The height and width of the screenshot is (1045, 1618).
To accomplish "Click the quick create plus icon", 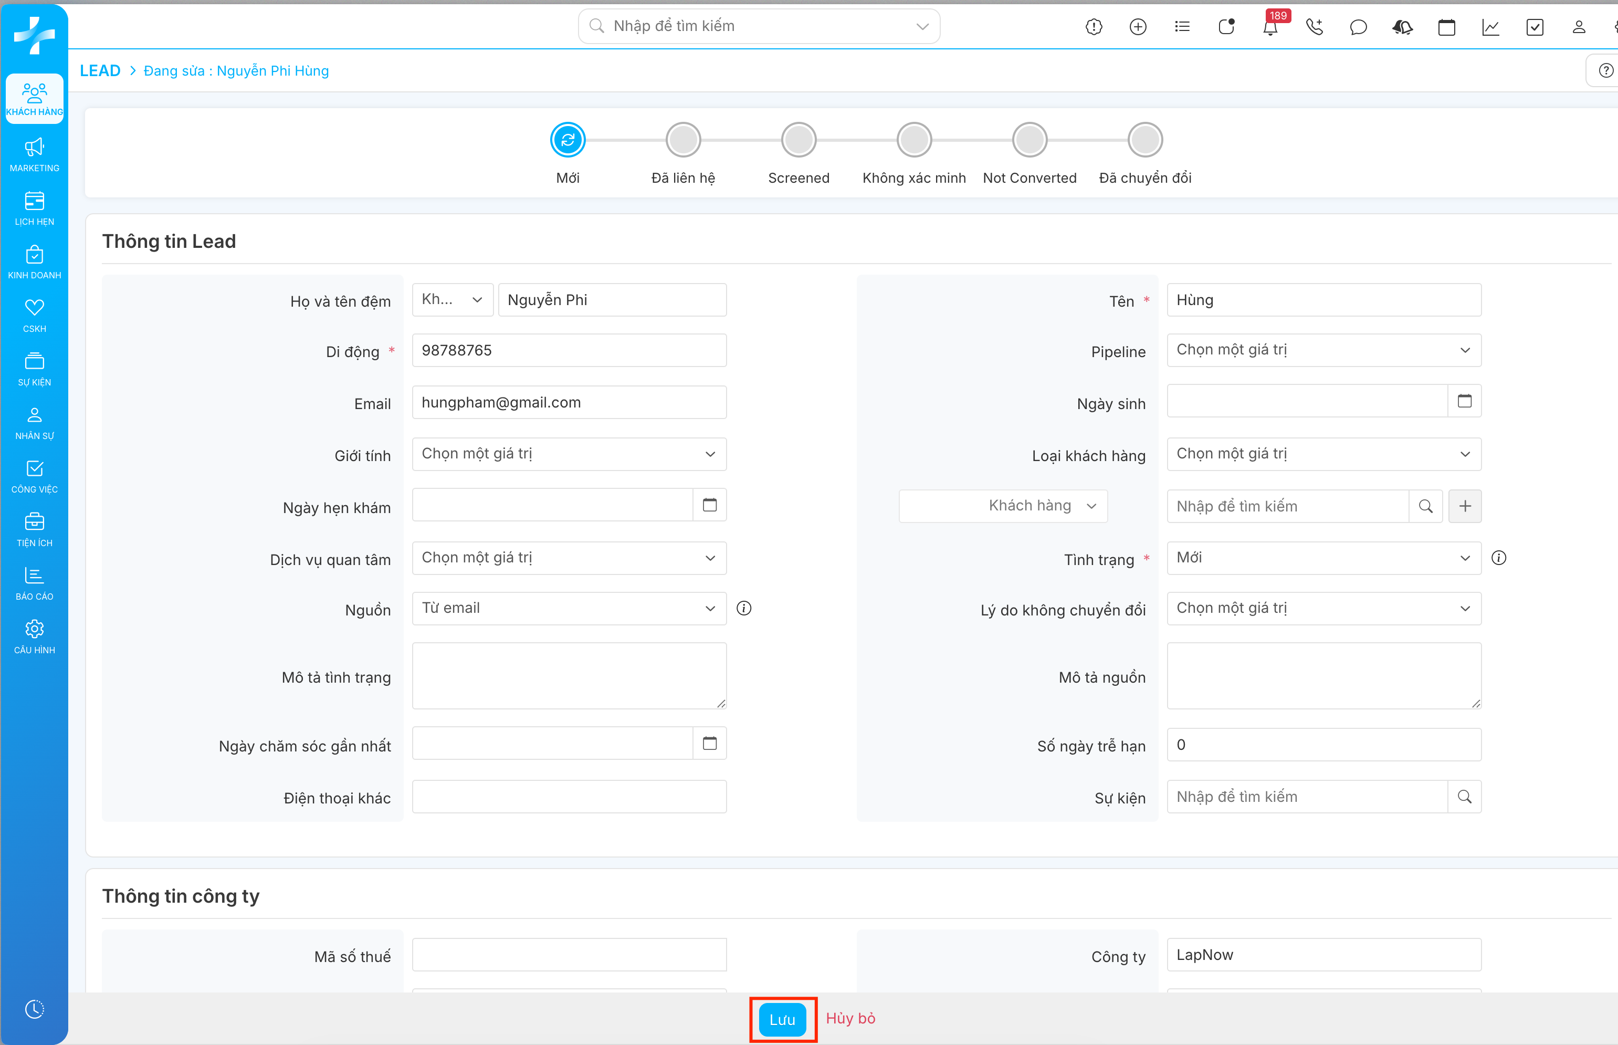I will coord(1138,27).
